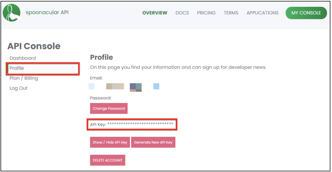The height and width of the screenshot is (172, 332).
Task: Click the blurred email address
Action: [124, 87]
